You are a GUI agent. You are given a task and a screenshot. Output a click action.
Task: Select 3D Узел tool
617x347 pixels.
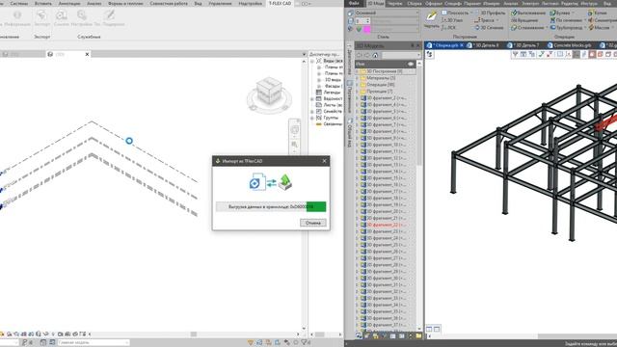coord(452,20)
